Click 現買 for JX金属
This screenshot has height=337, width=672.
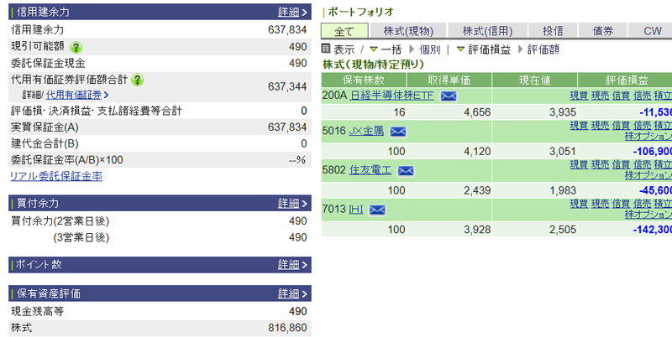click(579, 125)
